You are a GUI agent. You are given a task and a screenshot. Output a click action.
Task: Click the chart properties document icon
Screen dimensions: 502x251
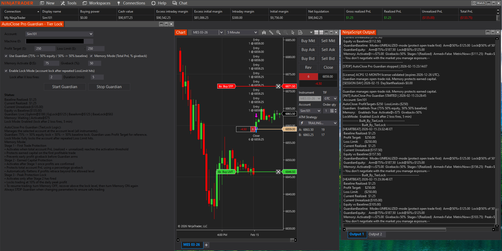point(300,32)
